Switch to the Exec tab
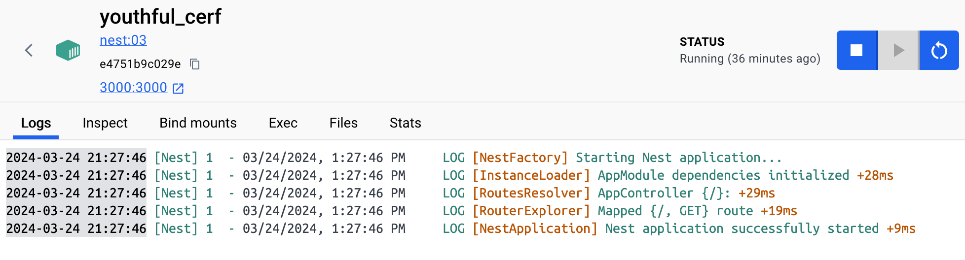Viewport: 965px width, 260px height. coord(283,123)
